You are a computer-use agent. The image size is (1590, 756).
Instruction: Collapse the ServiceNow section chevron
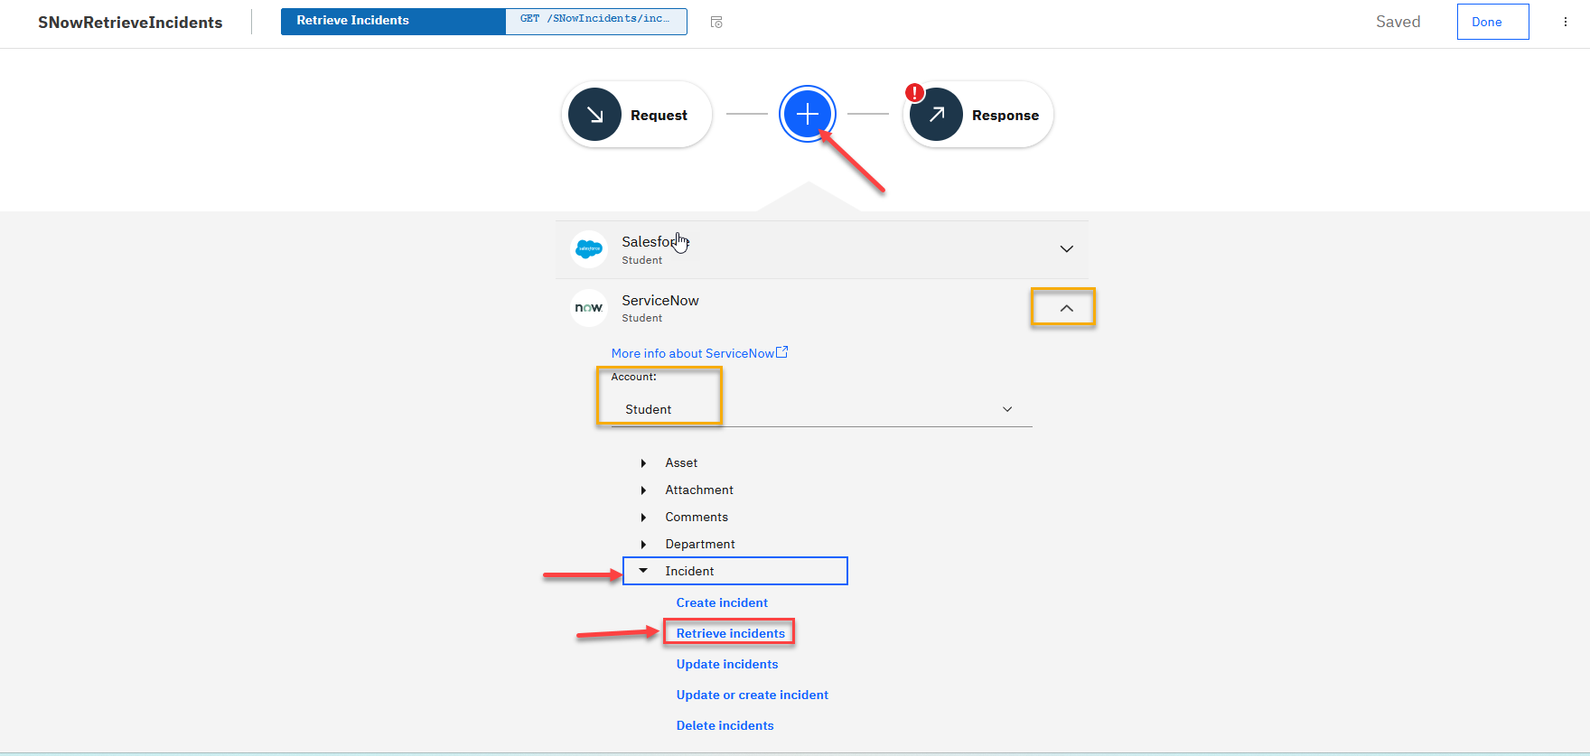(1066, 308)
